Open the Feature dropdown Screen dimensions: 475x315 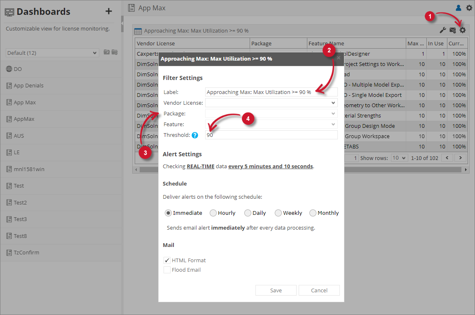[x=271, y=124]
